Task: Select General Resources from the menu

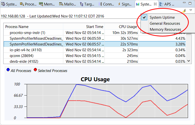Action: 165,23
